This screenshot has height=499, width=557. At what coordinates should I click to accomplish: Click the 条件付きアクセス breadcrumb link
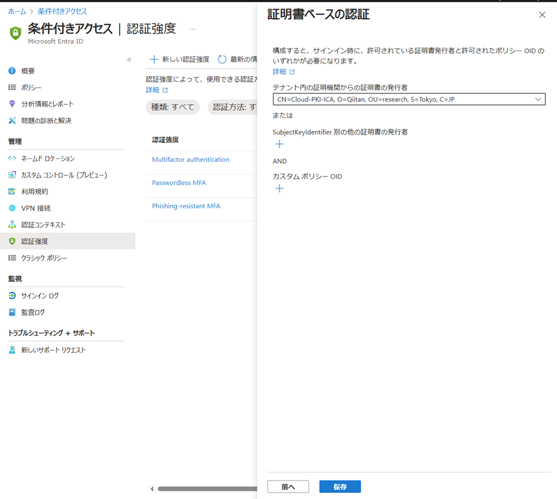[x=62, y=12]
